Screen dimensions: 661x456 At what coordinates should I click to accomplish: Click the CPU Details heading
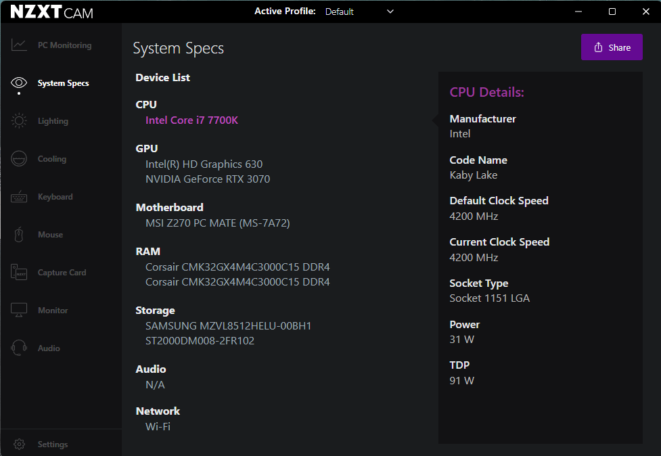point(487,92)
